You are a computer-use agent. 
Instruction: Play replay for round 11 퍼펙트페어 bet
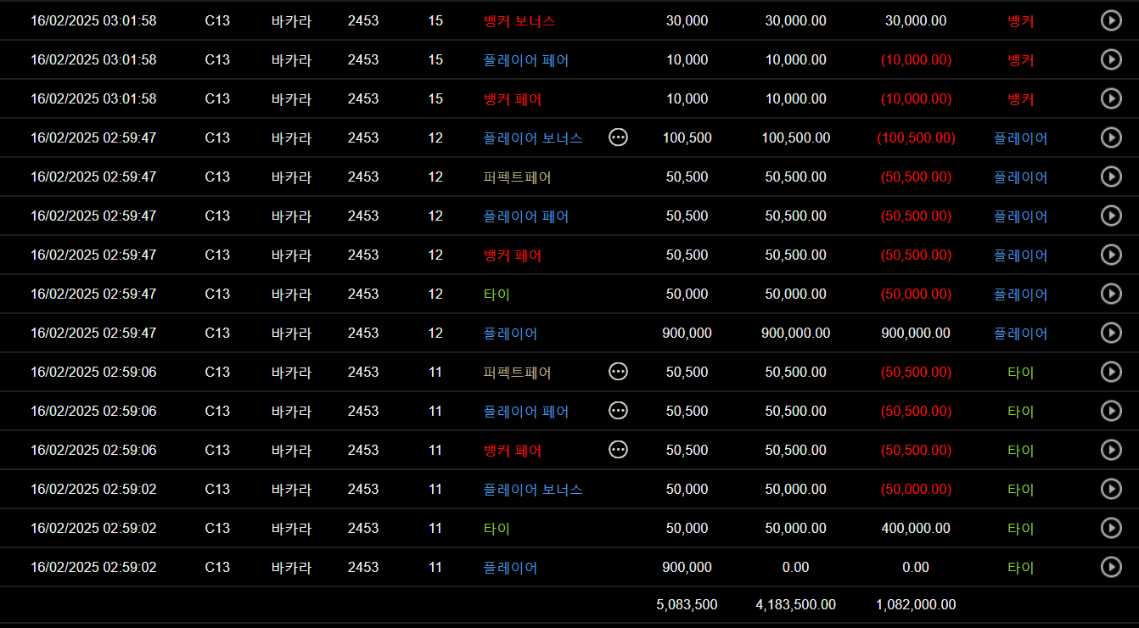(x=1111, y=372)
